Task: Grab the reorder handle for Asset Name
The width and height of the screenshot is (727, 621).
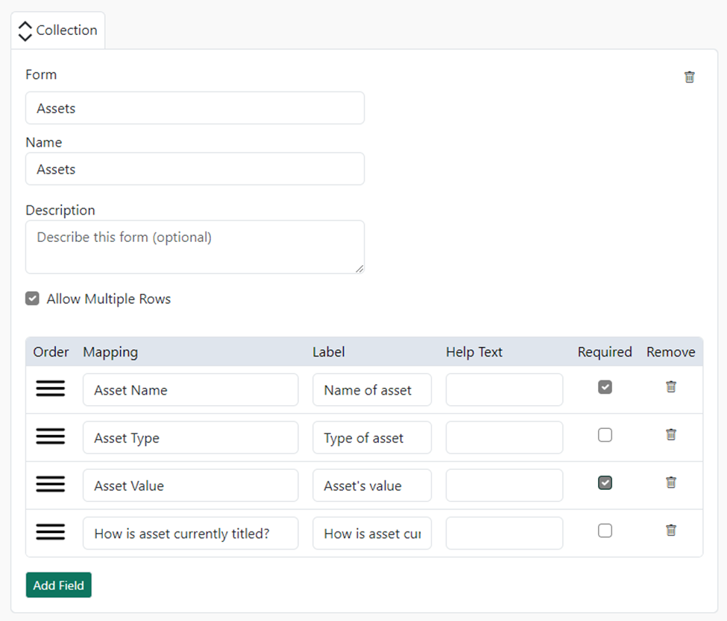Action: click(51, 389)
